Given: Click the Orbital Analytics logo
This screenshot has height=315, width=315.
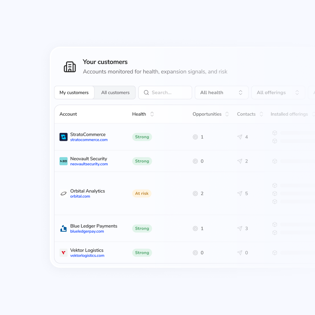Looking at the screenshot, I should pyautogui.click(x=64, y=193).
